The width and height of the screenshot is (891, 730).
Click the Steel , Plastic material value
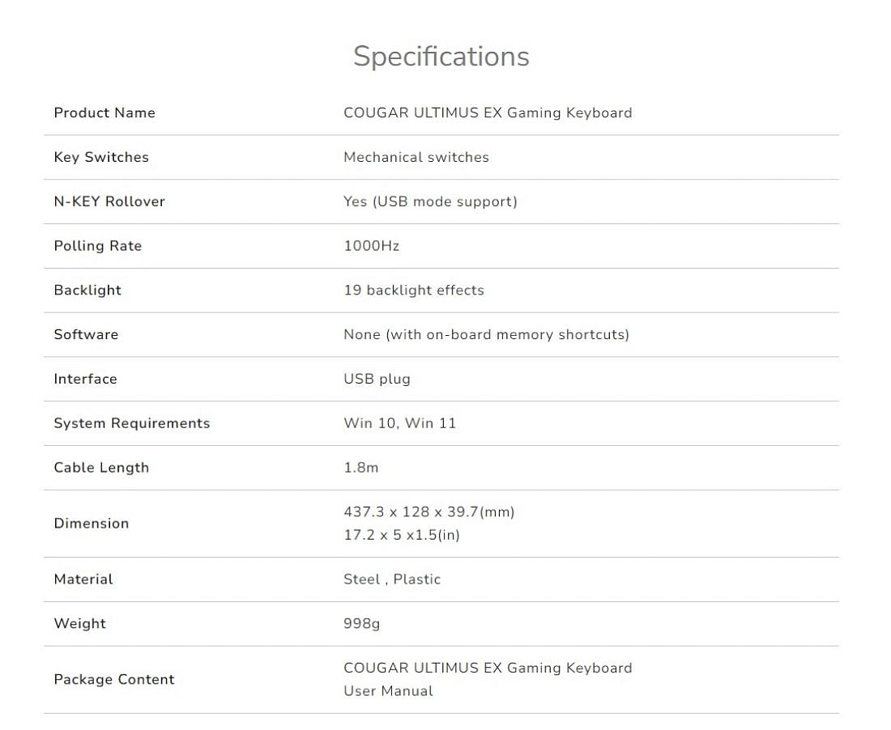(x=392, y=579)
